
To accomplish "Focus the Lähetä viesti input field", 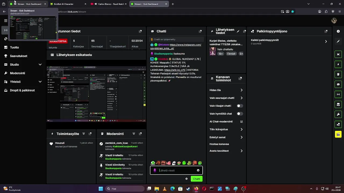I will [x=176, y=170].
